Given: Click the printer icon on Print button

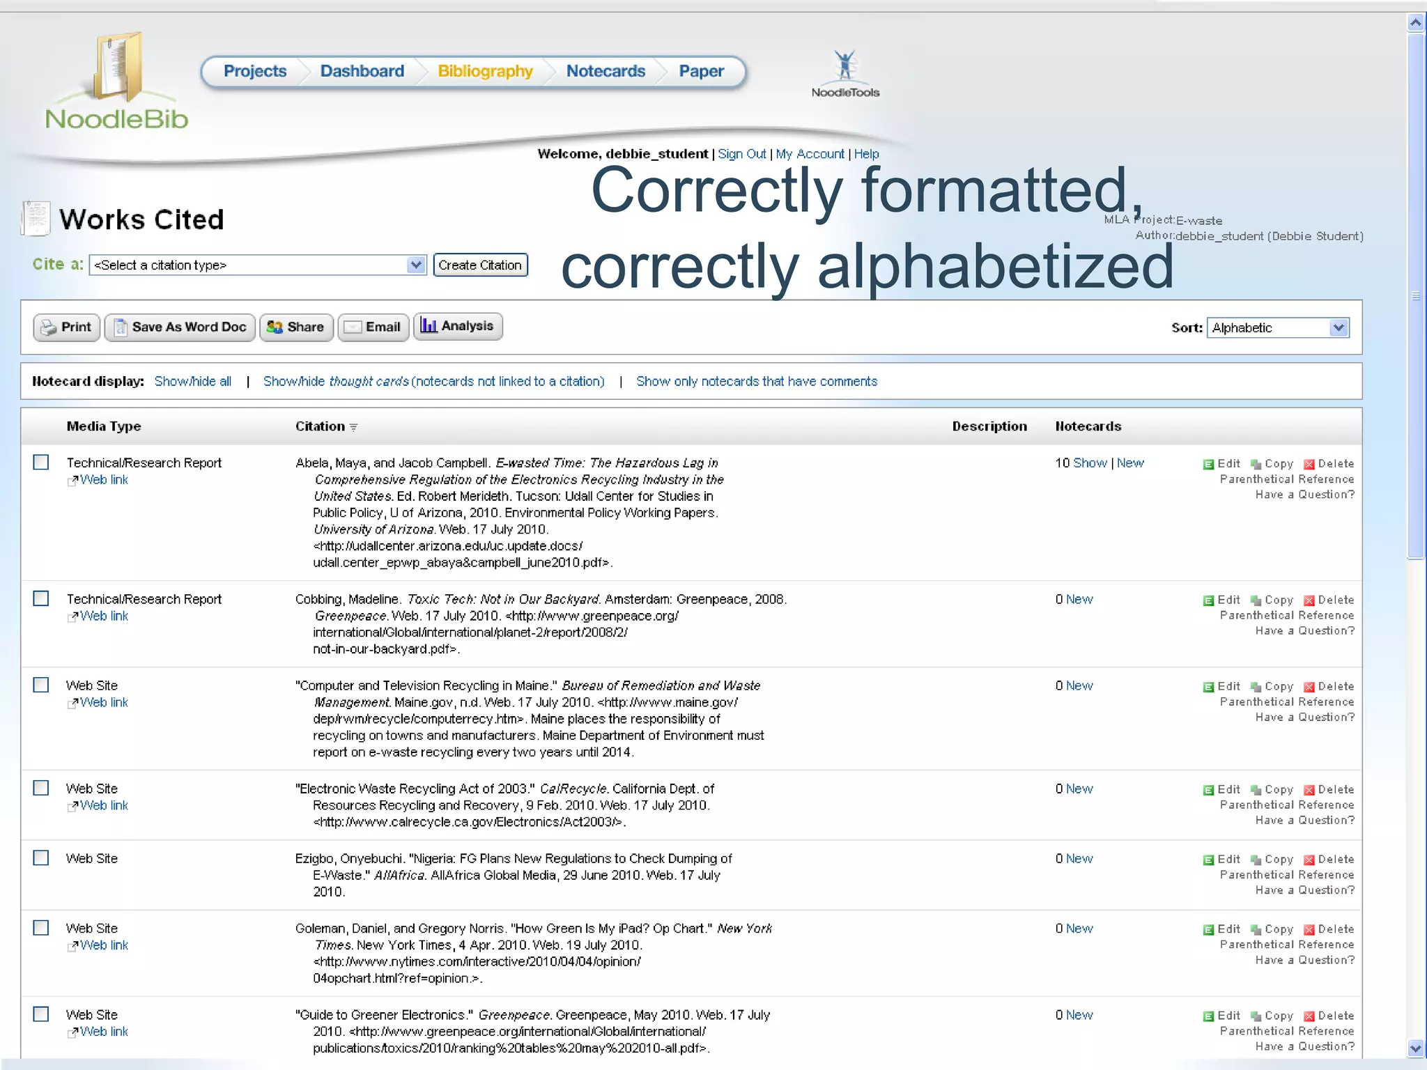Looking at the screenshot, I should [48, 327].
